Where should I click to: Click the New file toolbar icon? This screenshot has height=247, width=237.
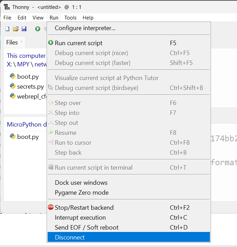coord(8,29)
